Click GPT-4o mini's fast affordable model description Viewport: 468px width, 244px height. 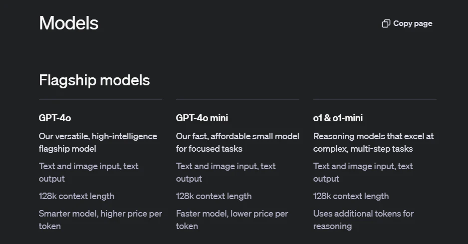pyautogui.click(x=237, y=142)
